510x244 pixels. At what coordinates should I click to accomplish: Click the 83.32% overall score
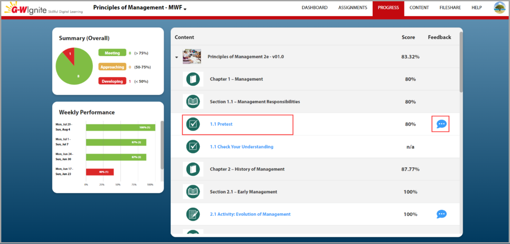pyautogui.click(x=411, y=57)
